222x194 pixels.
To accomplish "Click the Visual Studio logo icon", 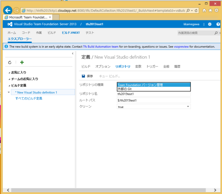I will point(10,24).
